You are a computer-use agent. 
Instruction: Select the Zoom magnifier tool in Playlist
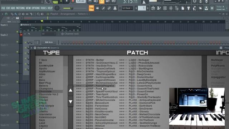[38, 14]
